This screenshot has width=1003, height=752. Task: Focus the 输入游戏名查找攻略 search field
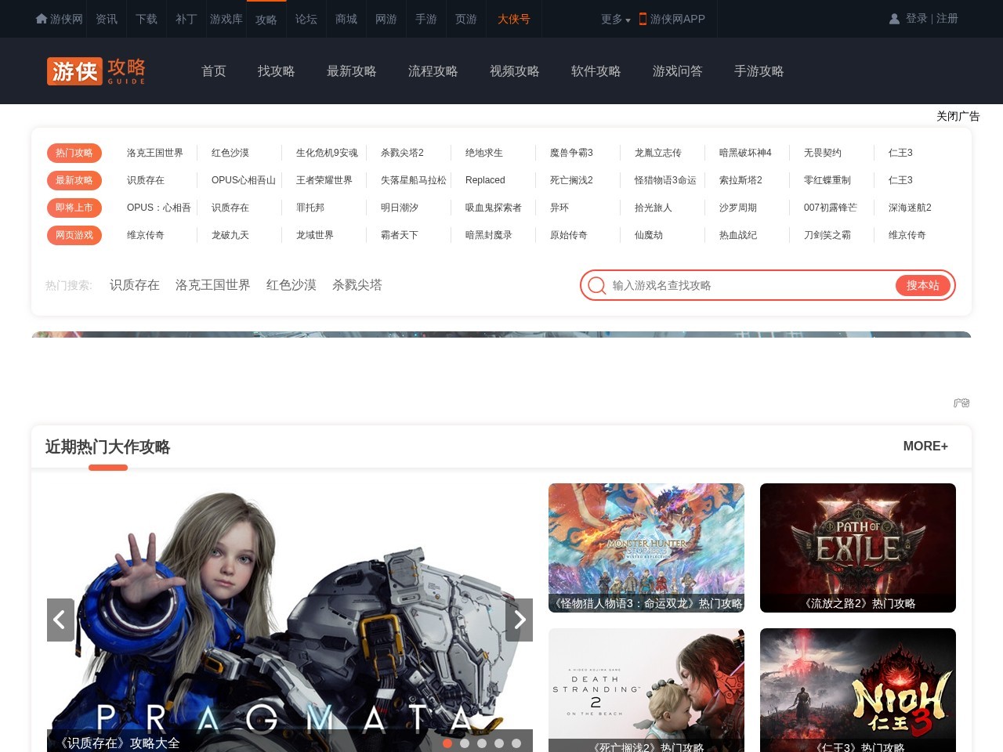click(x=751, y=285)
